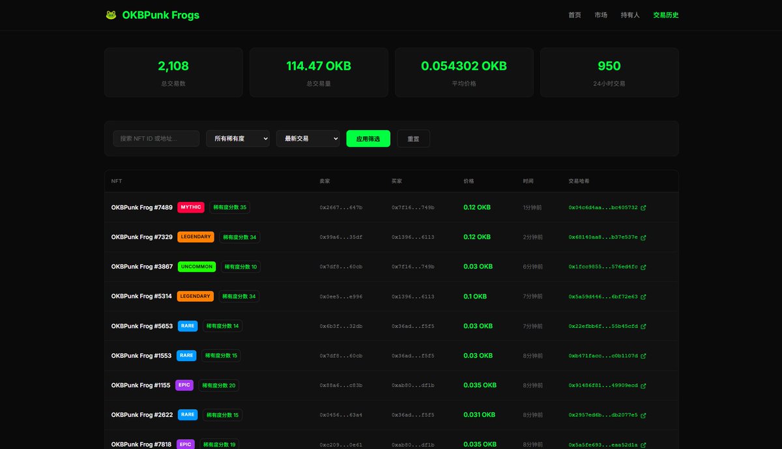Open external link icon for Frog #1553 transaction
This screenshot has width=782, height=449.
coord(643,356)
